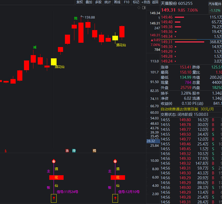Image resolution: width=222 pixels, height=204 pixels.
Task: Open the 多股 multi-stock view
Action: pyautogui.click(x=98, y=2)
